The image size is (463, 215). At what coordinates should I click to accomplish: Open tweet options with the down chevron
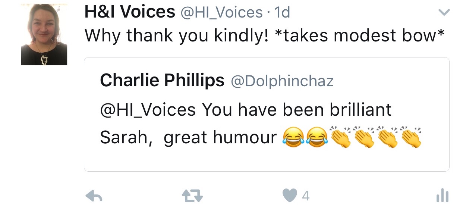(443, 13)
